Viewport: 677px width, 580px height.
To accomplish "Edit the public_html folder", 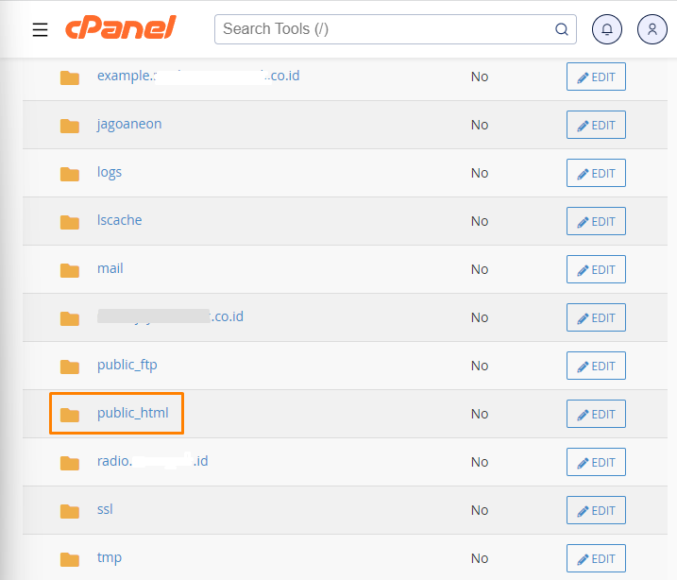I will click(x=596, y=414).
